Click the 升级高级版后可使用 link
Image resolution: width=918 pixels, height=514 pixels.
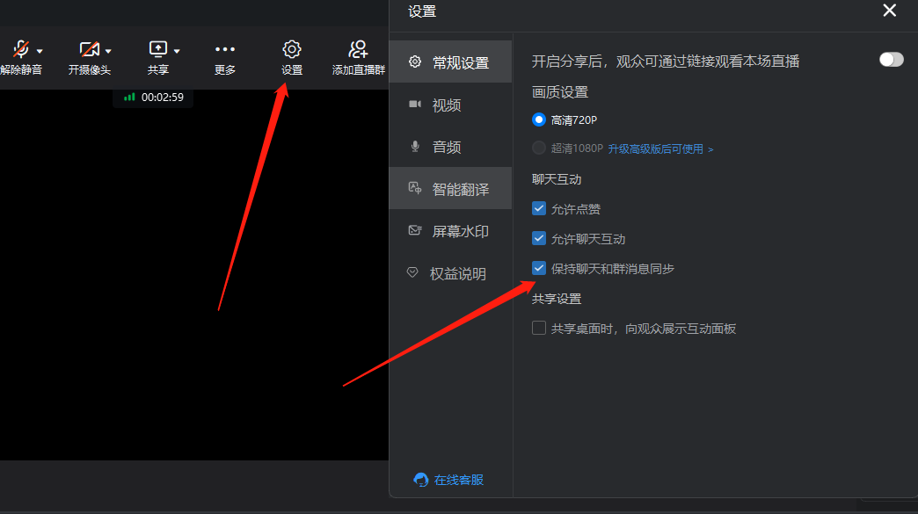(660, 149)
